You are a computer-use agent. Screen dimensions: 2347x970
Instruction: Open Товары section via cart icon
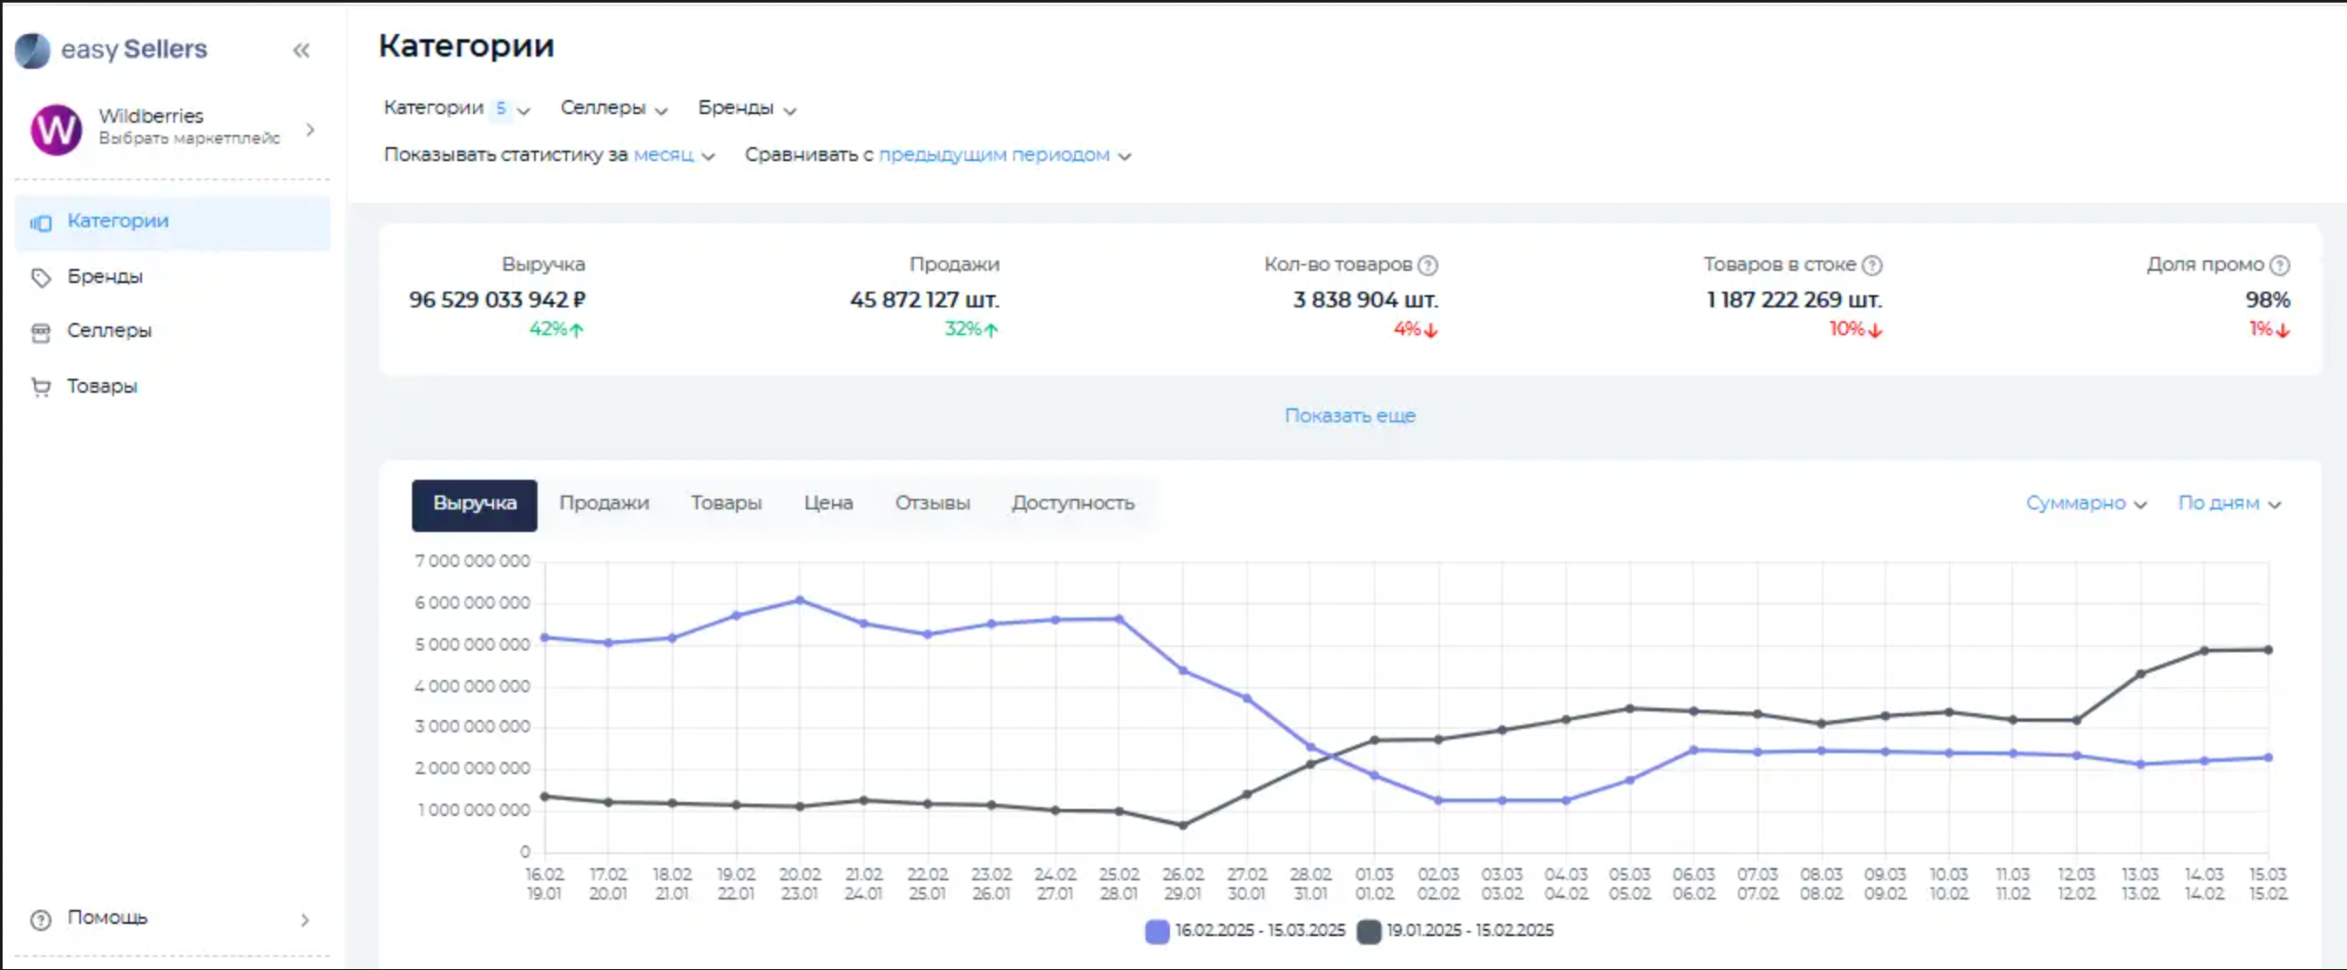pyautogui.click(x=41, y=388)
